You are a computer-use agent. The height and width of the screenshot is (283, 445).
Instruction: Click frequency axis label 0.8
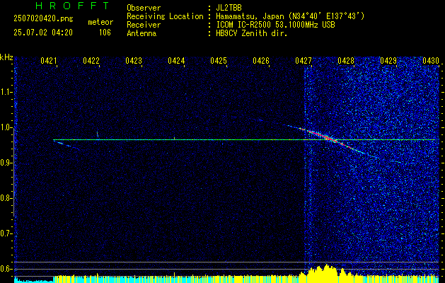point(6,198)
